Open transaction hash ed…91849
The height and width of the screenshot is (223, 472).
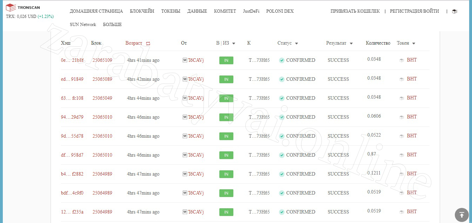pyautogui.click(x=72, y=79)
